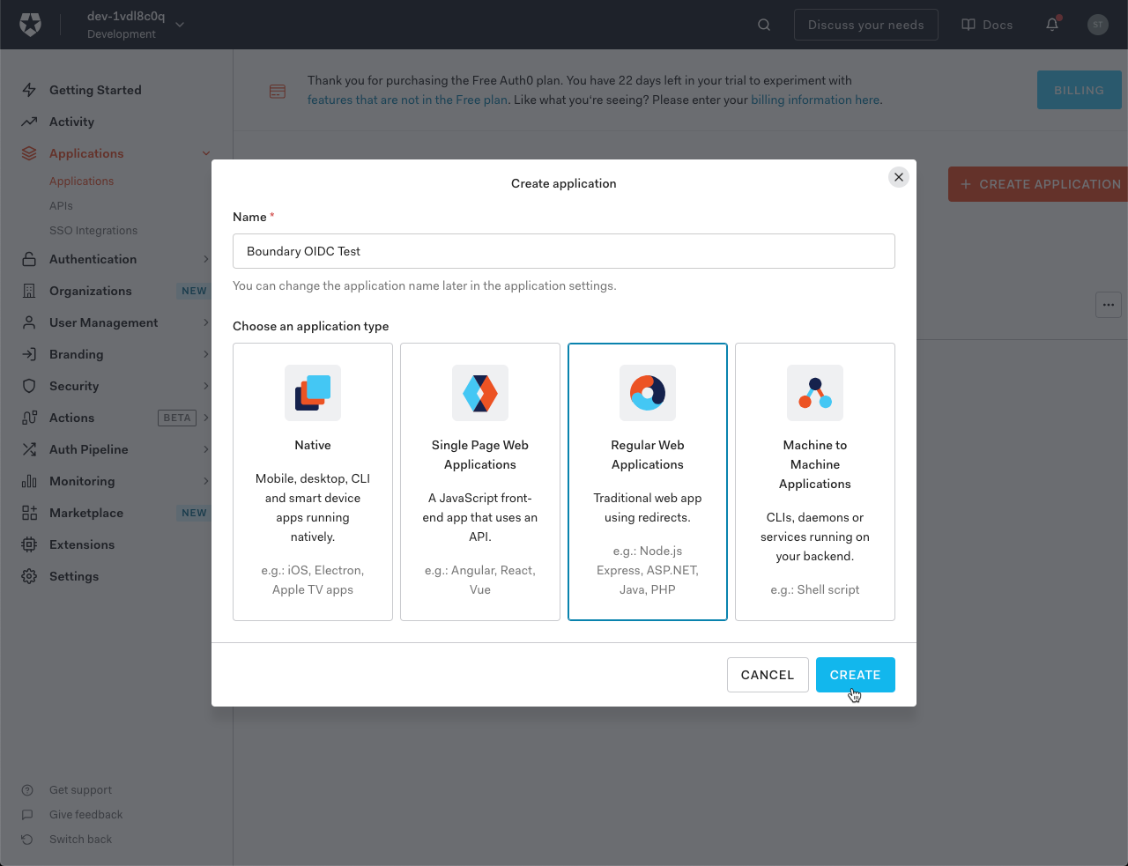Click the CREATE button
Image resolution: width=1128 pixels, height=866 pixels.
pos(856,675)
